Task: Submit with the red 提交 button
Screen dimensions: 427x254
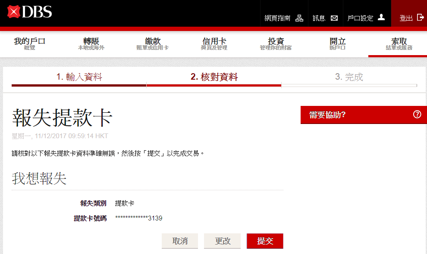Action: (x=265, y=241)
